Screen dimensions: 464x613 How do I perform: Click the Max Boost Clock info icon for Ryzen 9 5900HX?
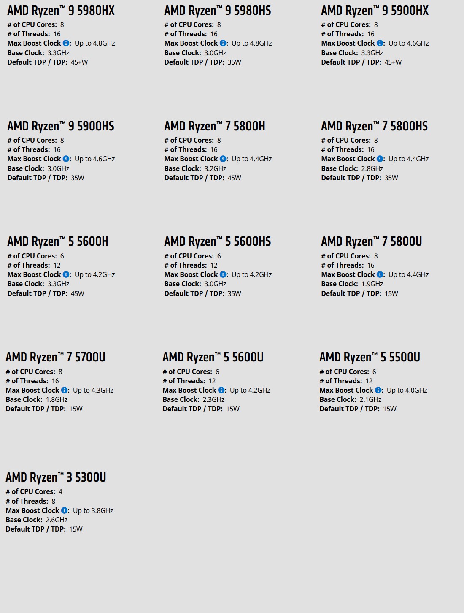pyautogui.click(x=380, y=43)
